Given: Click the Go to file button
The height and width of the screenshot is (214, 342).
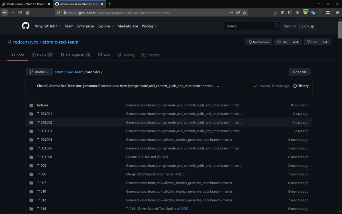Looking at the screenshot, I should tap(300, 72).
